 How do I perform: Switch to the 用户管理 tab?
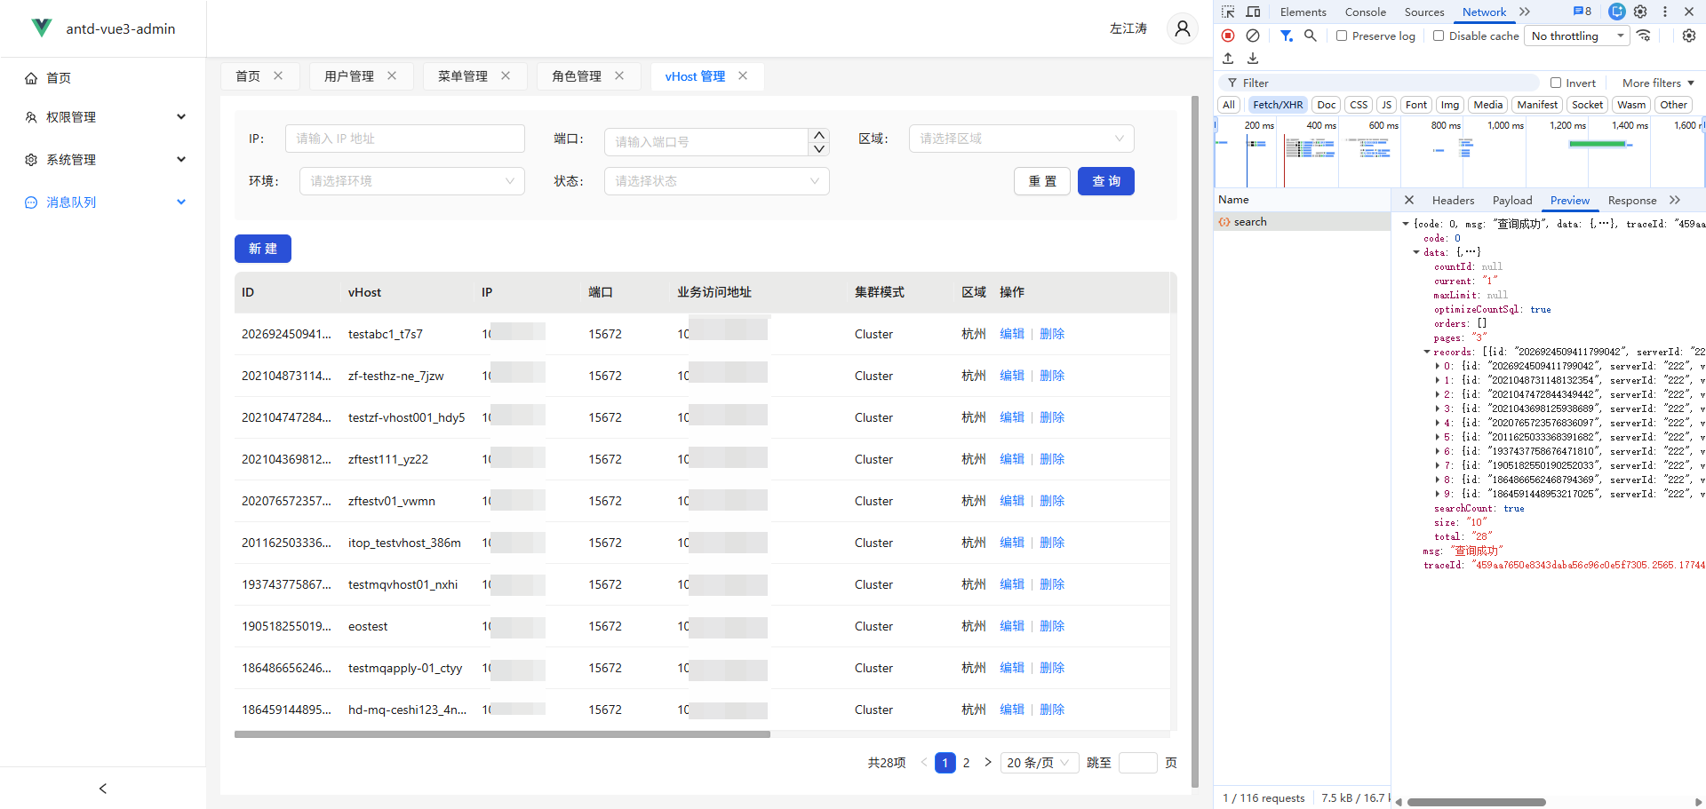pyautogui.click(x=348, y=76)
